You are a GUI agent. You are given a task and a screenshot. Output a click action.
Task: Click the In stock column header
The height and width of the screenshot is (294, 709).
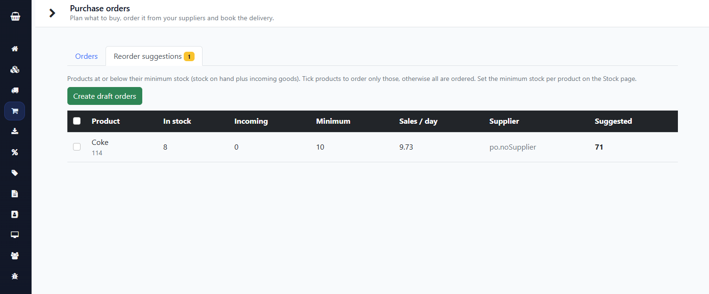pos(177,121)
